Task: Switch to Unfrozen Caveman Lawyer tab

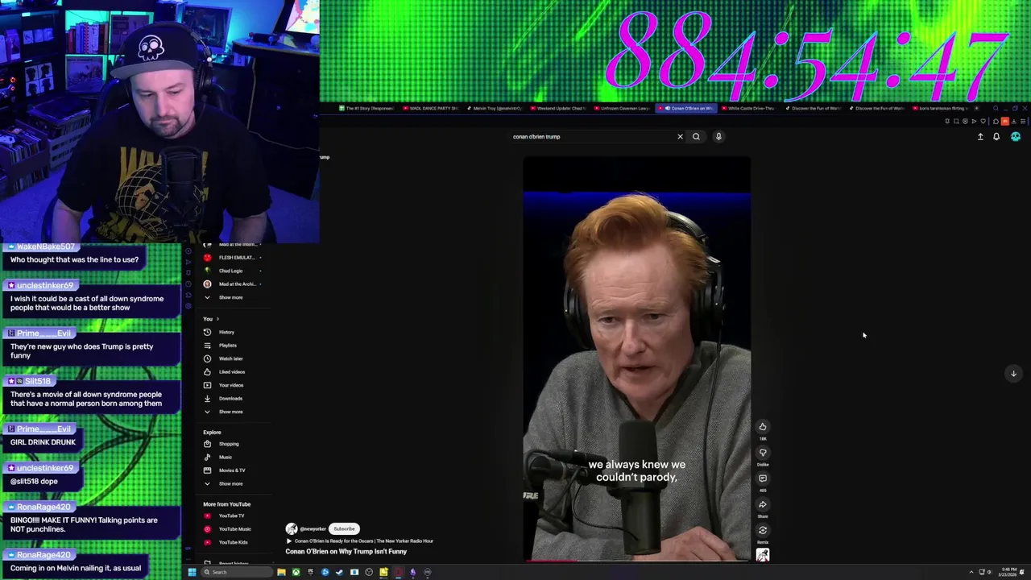Action: 621,108
